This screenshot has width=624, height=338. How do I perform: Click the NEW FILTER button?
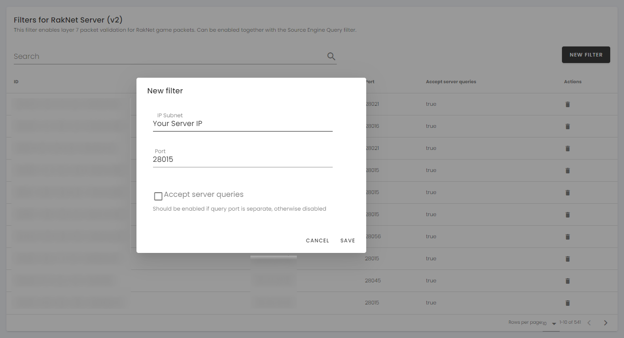coord(586,55)
